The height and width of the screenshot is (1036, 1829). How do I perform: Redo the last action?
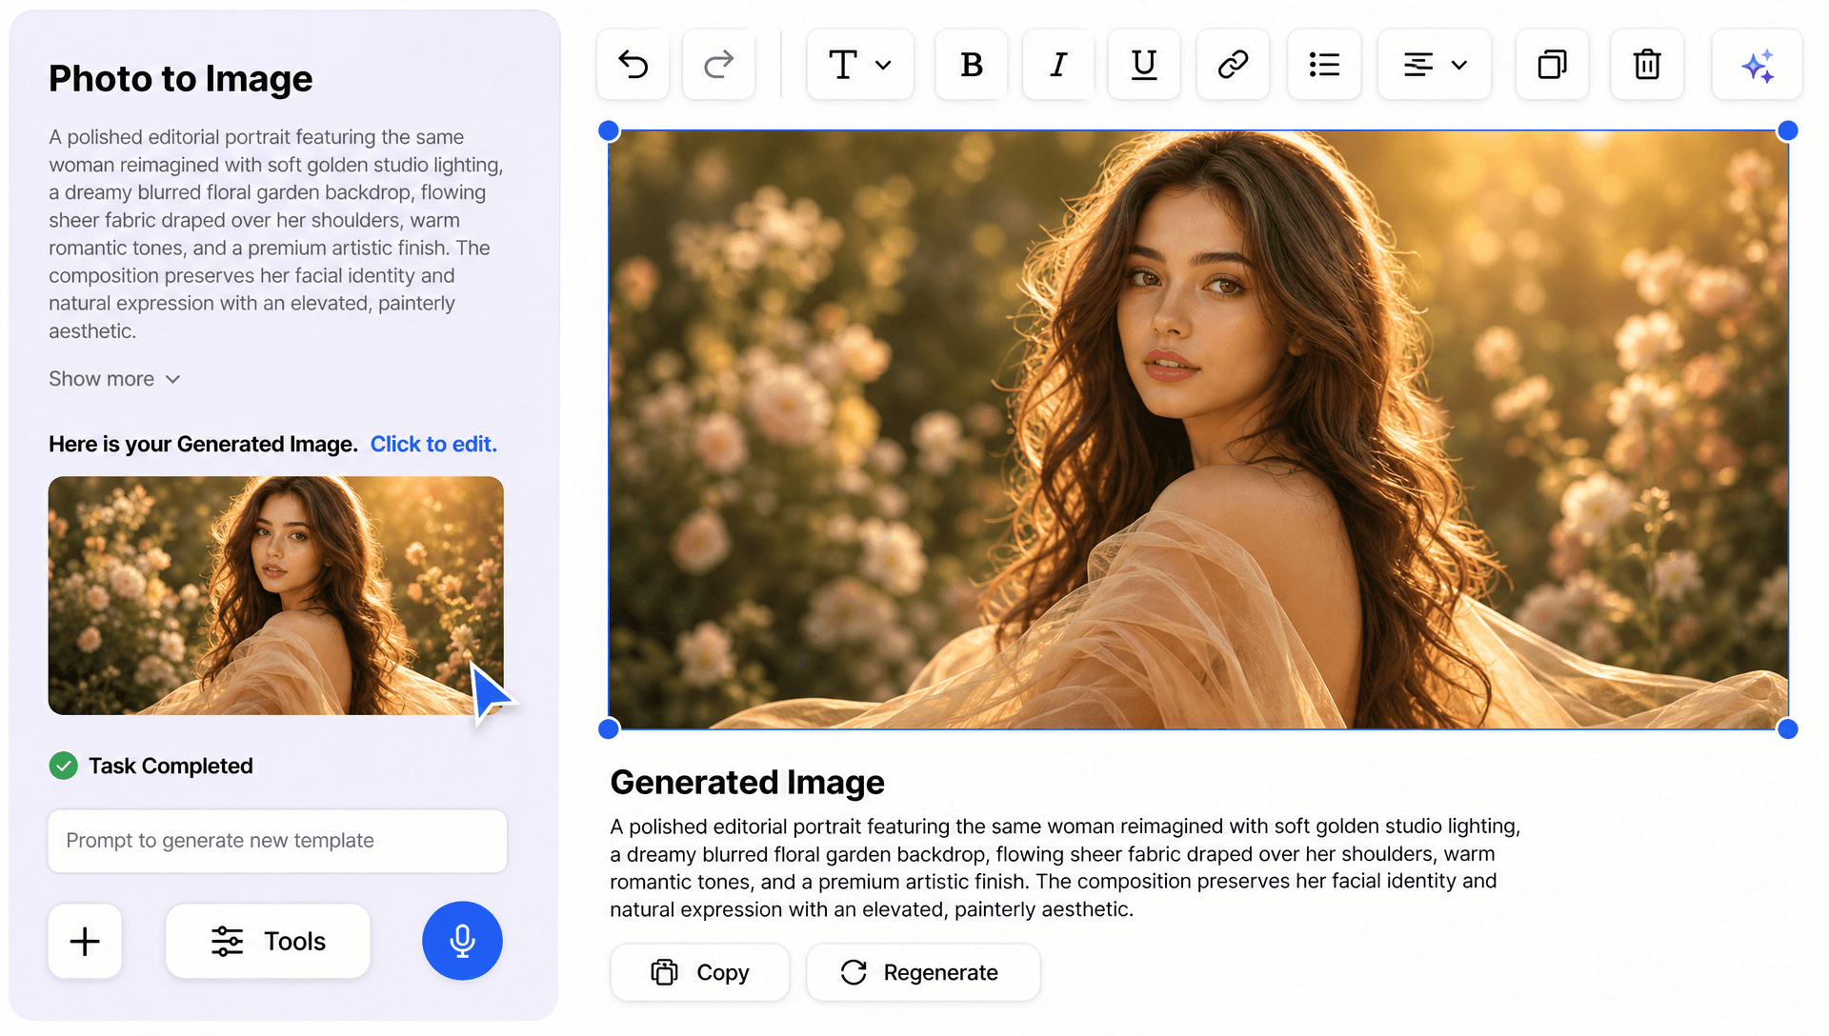coord(718,65)
